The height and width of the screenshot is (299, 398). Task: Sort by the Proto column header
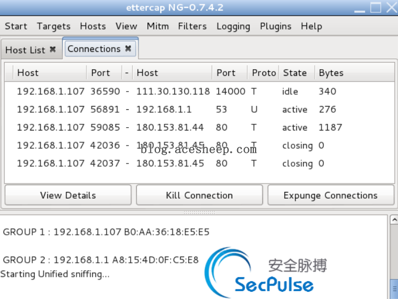point(263,73)
